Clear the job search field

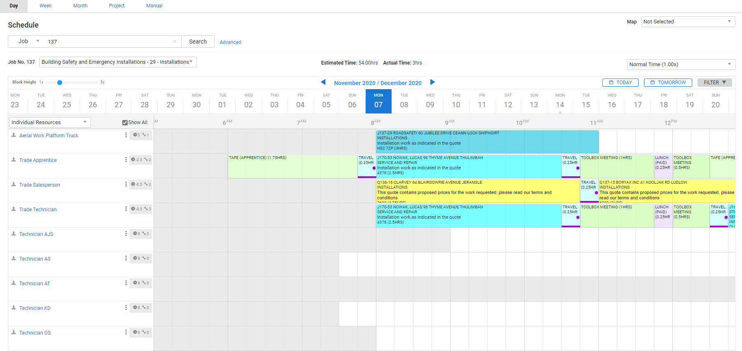pyautogui.click(x=175, y=42)
